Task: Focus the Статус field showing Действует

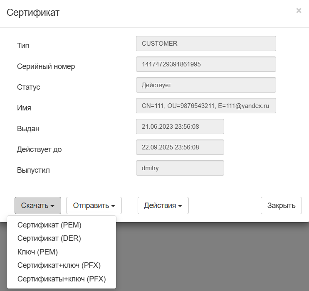Action: (x=206, y=85)
